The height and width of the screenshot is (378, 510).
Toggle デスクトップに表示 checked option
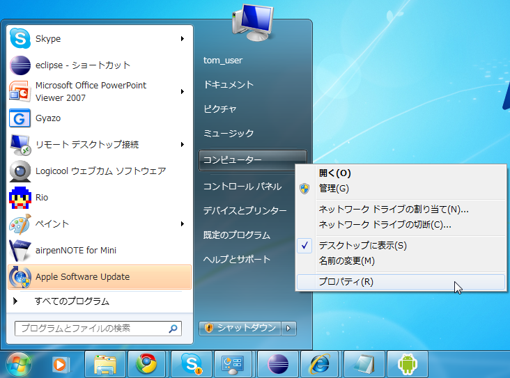[x=362, y=246]
